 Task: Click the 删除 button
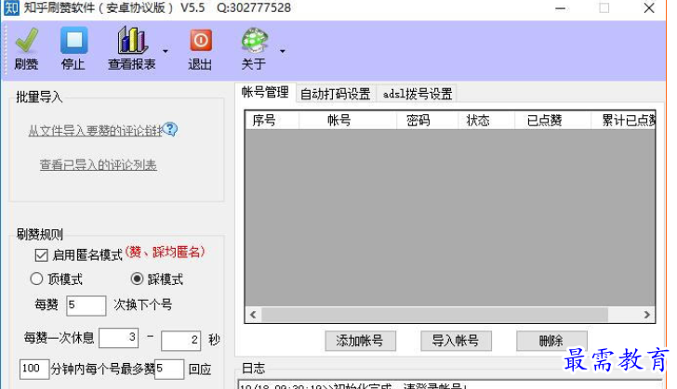[x=551, y=341]
